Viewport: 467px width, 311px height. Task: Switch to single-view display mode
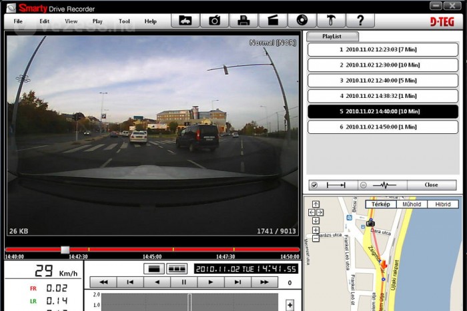tap(154, 268)
